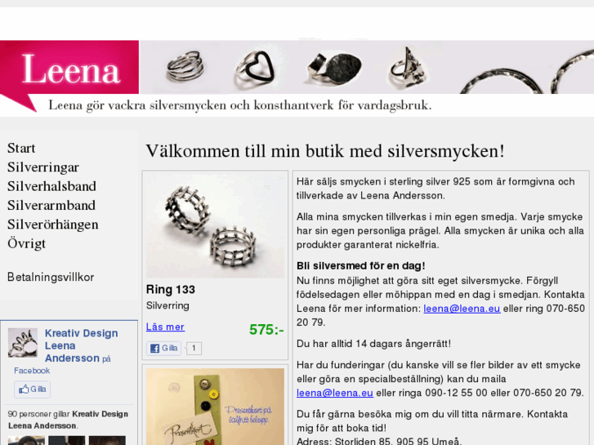Open the Ring 133 product image

pyautogui.click(x=215, y=226)
